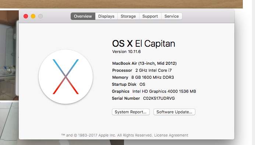Click the Apple Inc. copyright notice
255x145 pixels.
[x=107, y=135]
